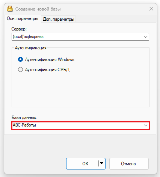Click into the База данных text field

click(x=77, y=125)
